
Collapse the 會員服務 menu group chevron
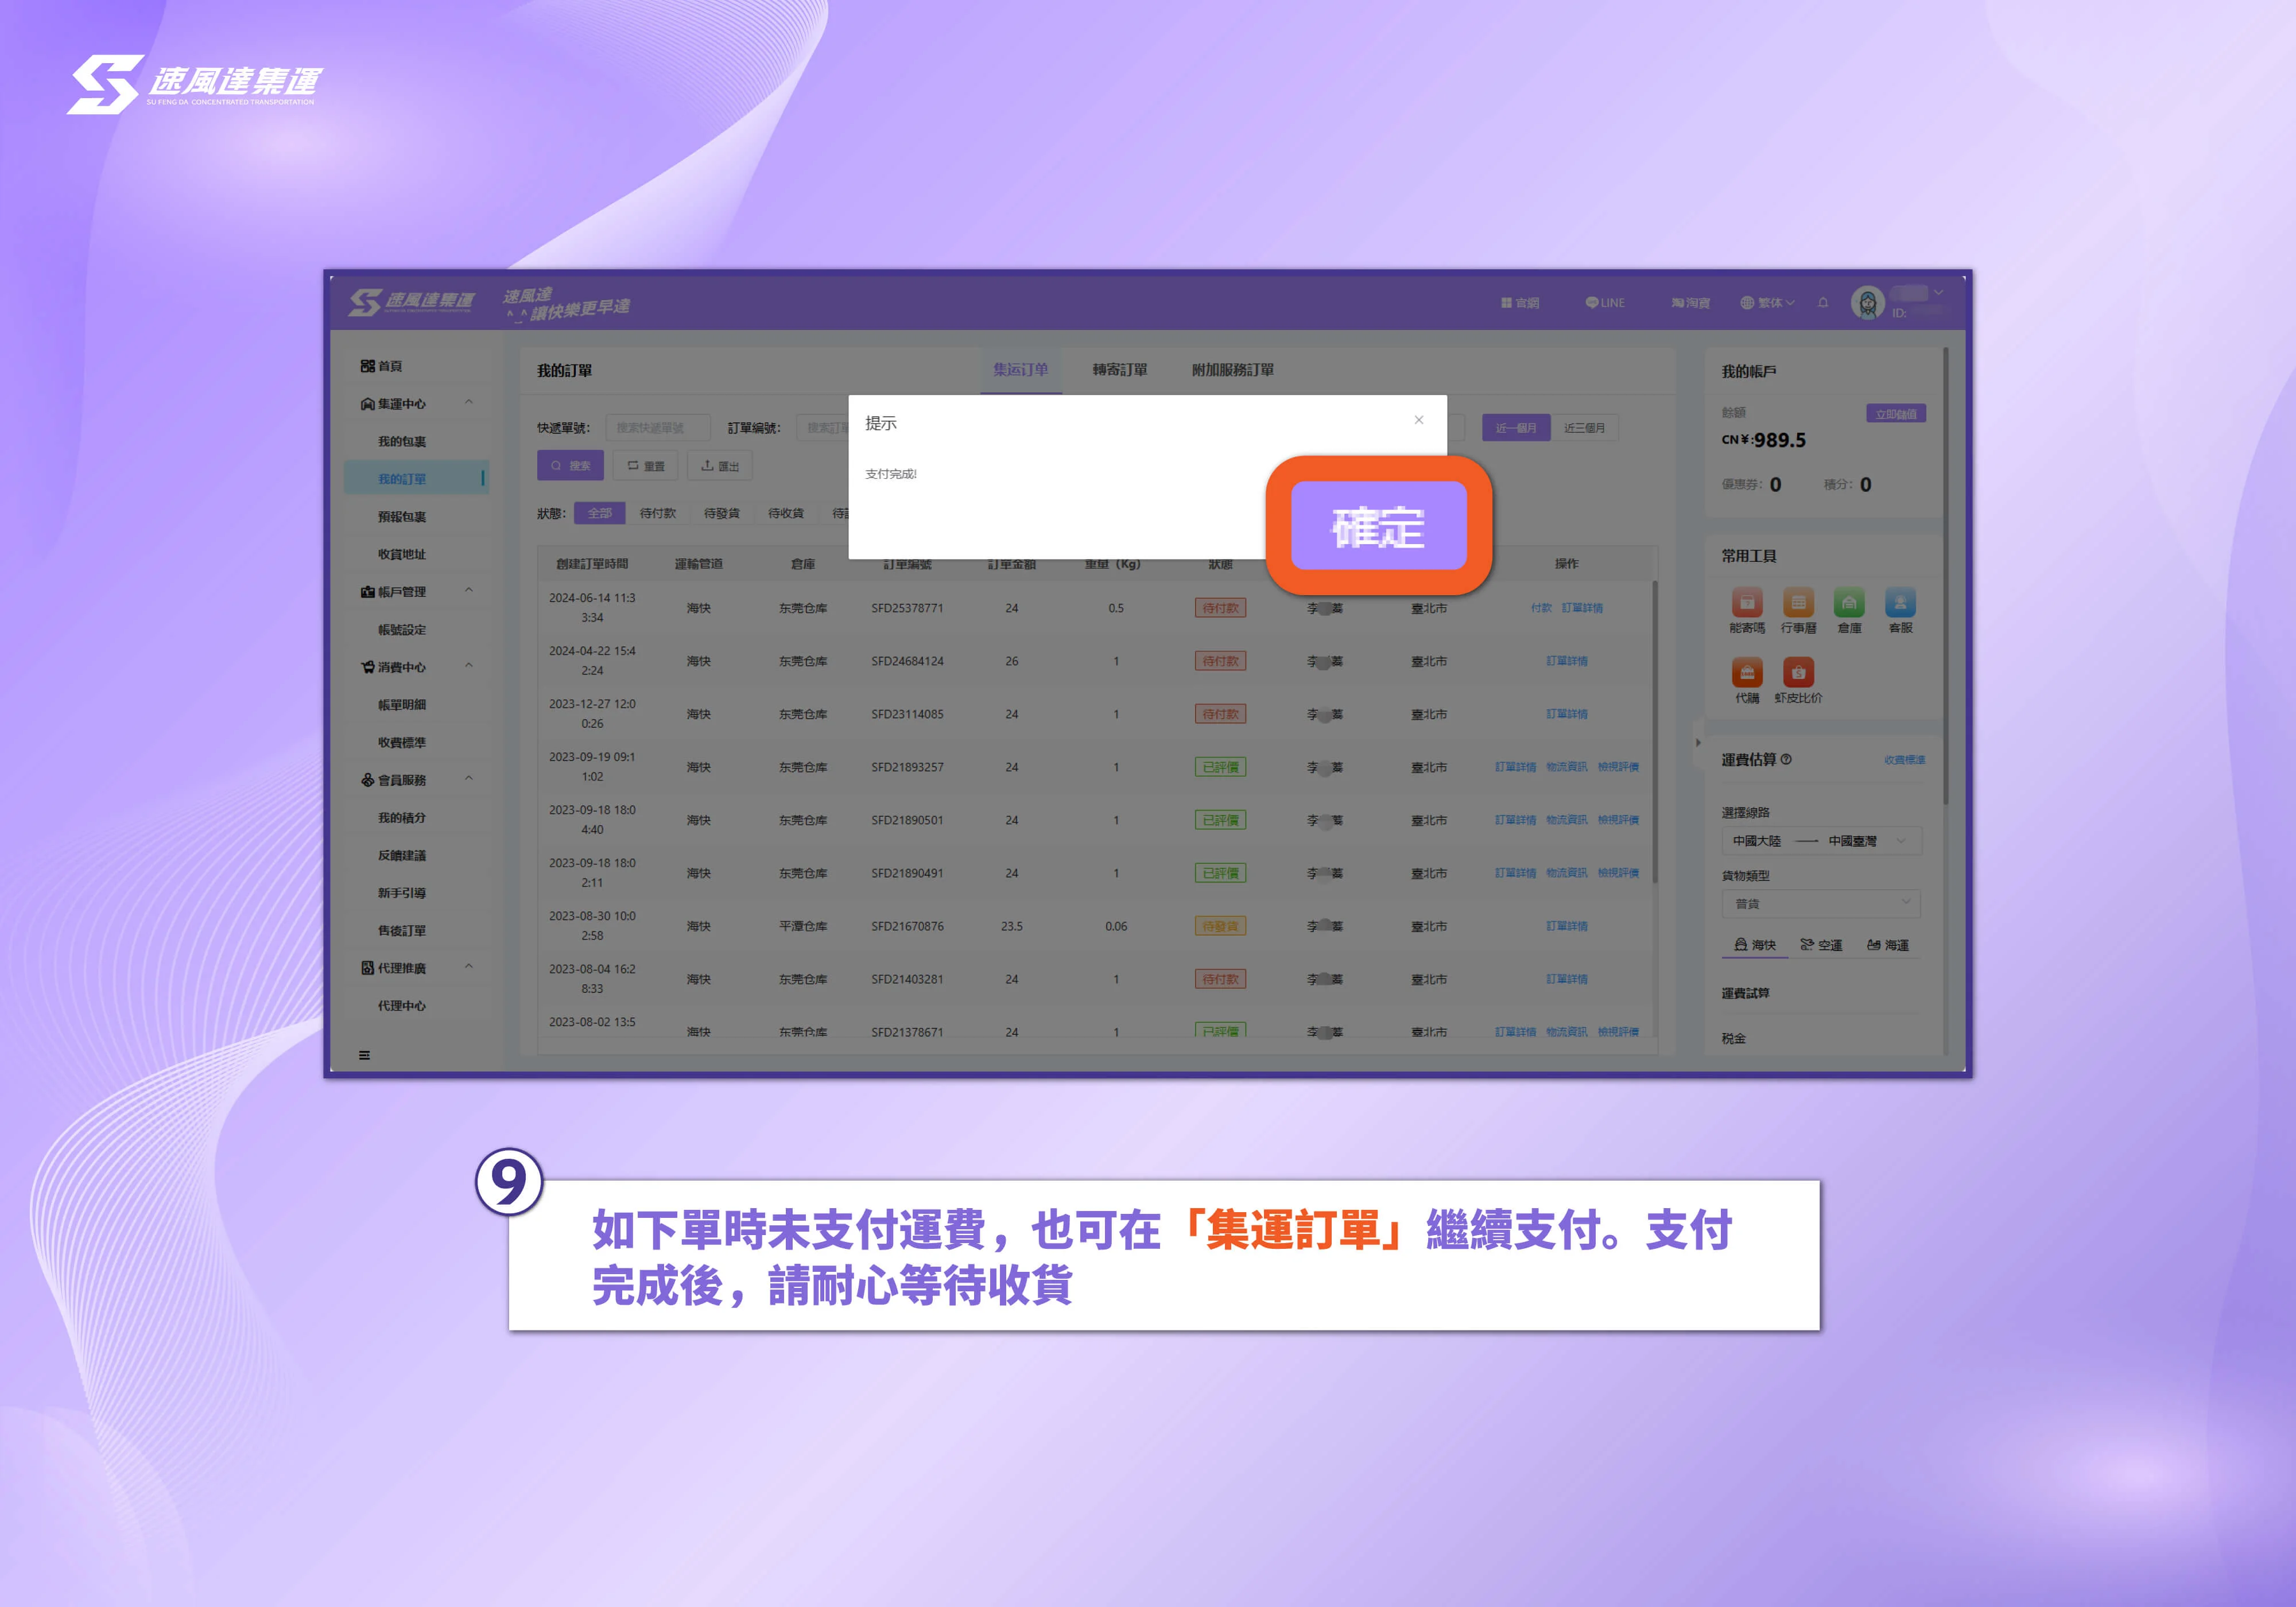(x=469, y=778)
